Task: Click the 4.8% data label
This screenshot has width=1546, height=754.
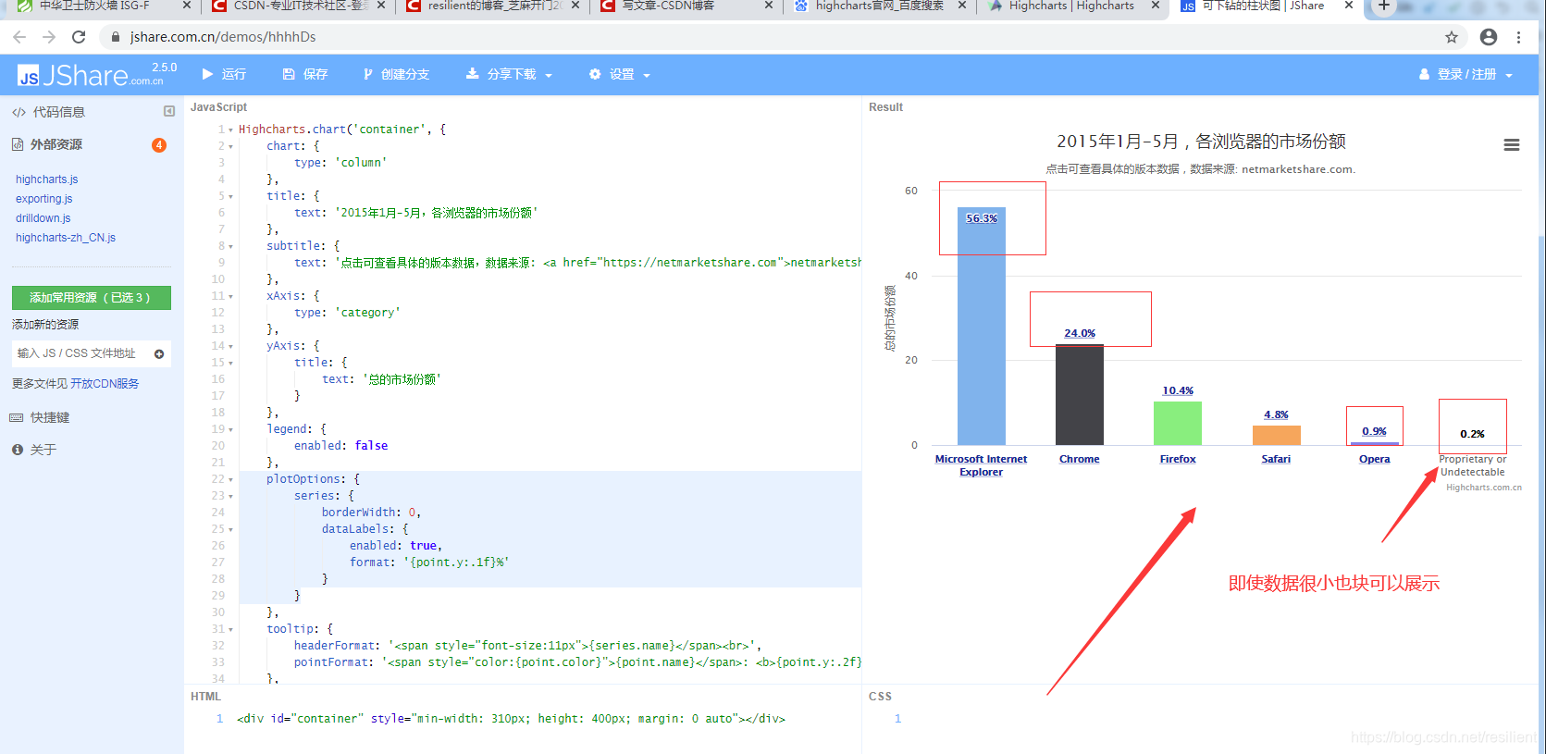Action: pyautogui.click(x=1277, y=414)
